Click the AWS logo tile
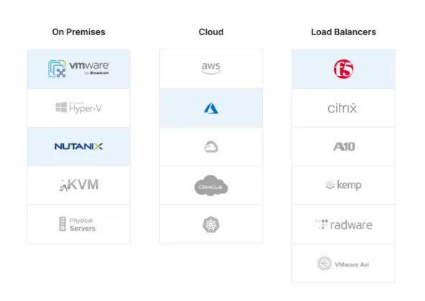Image resolution: width=425 pixels, height=301 pixels. [211, 69]
